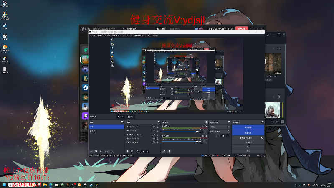Click Witcher game thumbnail in accelerator panel
This screenshot has width=334, height=188.
click(272, 110)
